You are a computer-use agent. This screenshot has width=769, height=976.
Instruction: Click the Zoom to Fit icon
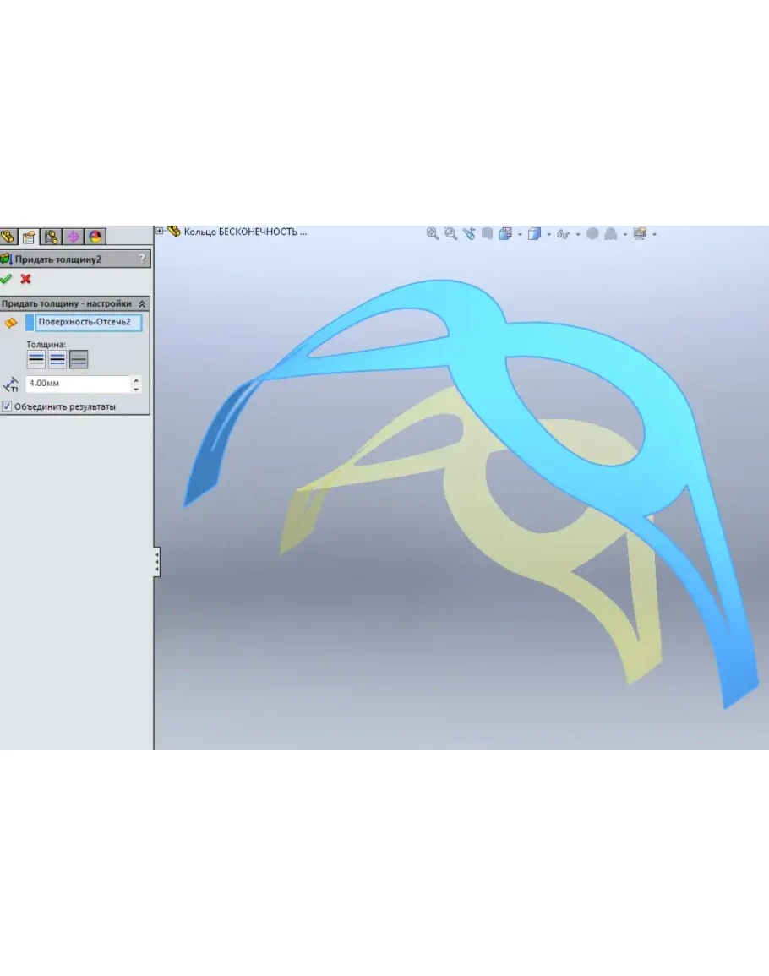(x=433, y=234)
